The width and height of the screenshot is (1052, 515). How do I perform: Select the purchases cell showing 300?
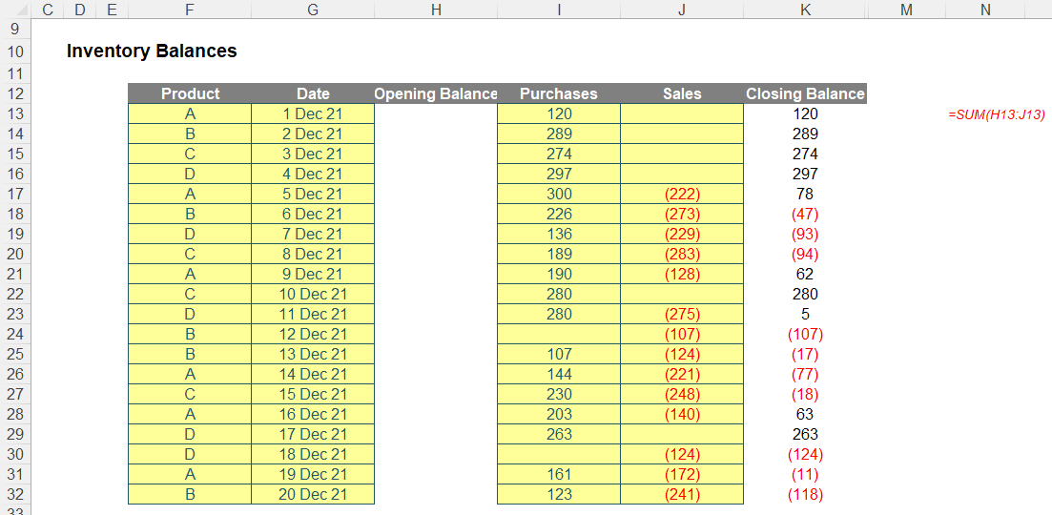point(558,194)
